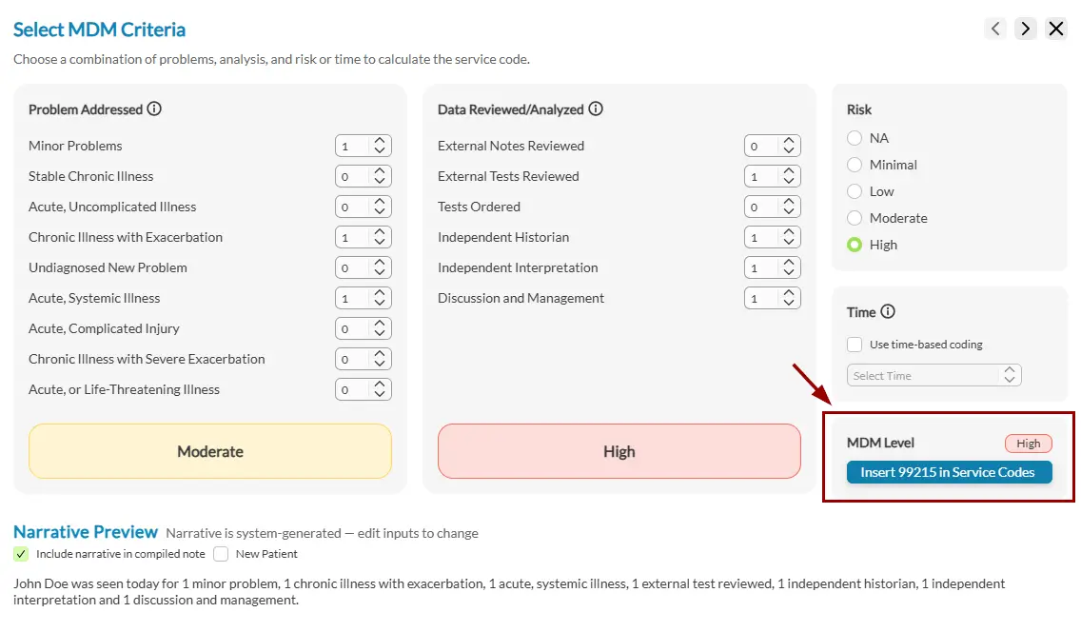Uncheck Include narrative in compiled note

point(21,554)
